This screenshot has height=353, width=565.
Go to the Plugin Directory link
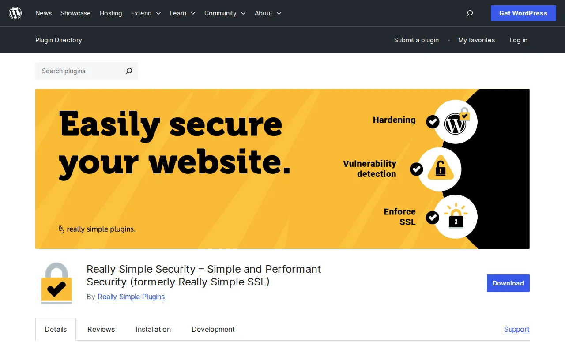[x=58, y=40]
